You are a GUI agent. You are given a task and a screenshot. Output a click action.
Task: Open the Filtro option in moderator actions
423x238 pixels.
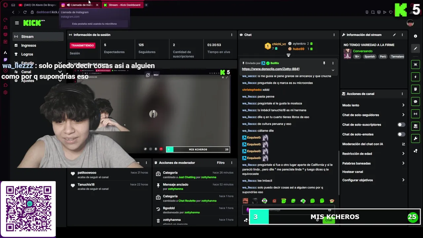pyautogui.click(x=221, y=163)
